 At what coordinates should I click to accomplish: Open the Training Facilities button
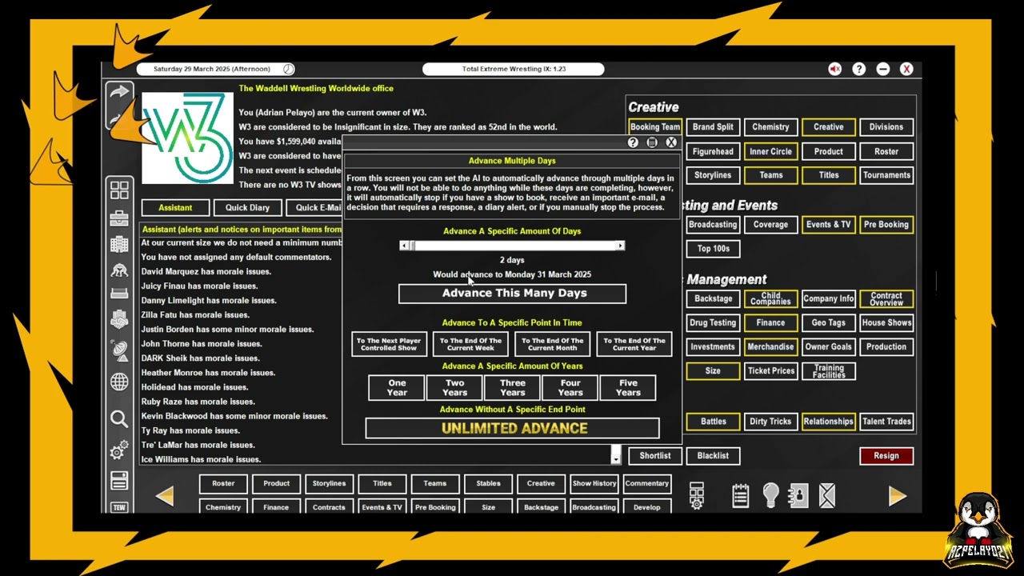point(828,371)
